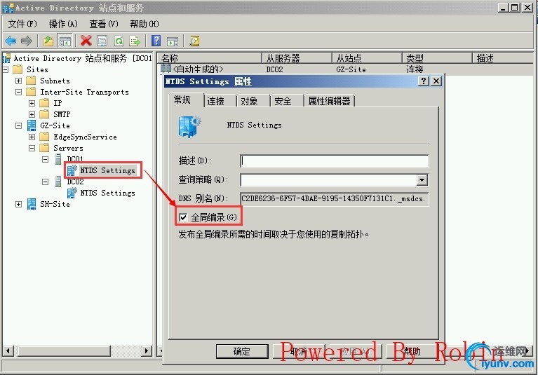Open the 操作(A) menu

[63, 24]
